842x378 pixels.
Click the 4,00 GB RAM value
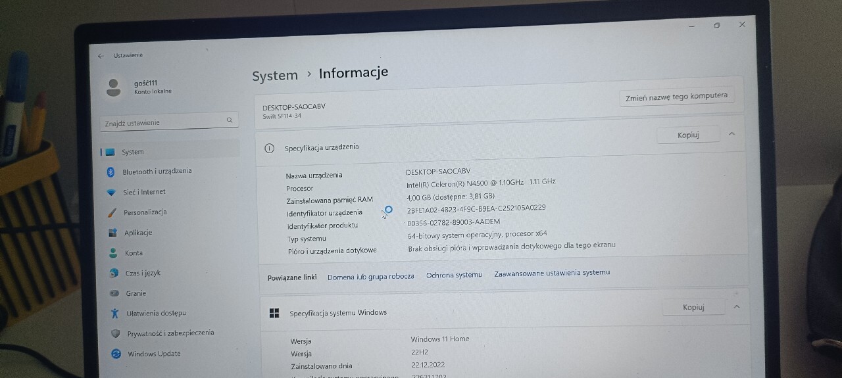pyautogui.click(x=451, y=197)
